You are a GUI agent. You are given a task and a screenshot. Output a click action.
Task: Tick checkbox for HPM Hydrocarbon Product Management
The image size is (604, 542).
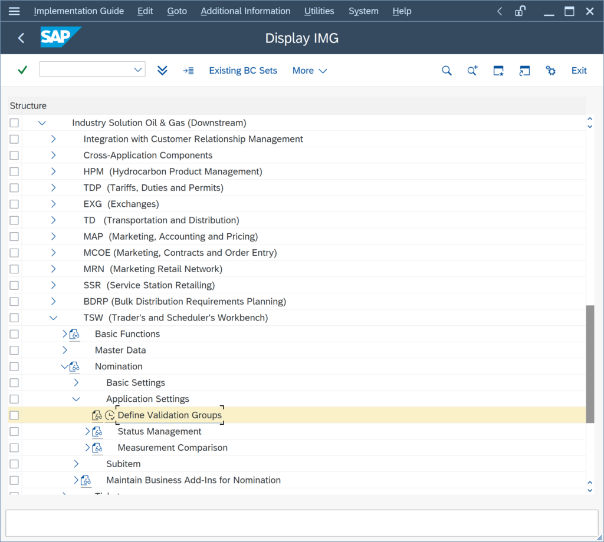[14, 171]
